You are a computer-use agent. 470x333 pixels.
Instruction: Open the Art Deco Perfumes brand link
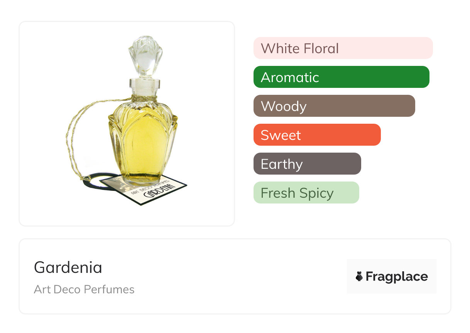point(84,289)
